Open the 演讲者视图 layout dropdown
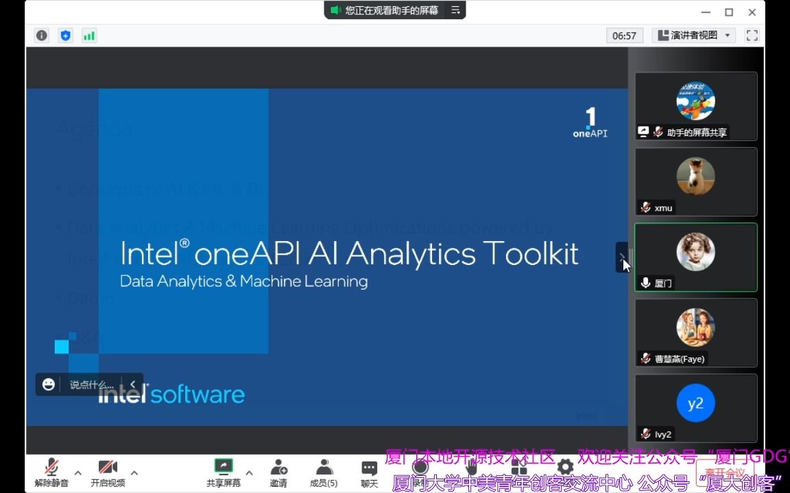The image size is (790, 493). (694, 35)
